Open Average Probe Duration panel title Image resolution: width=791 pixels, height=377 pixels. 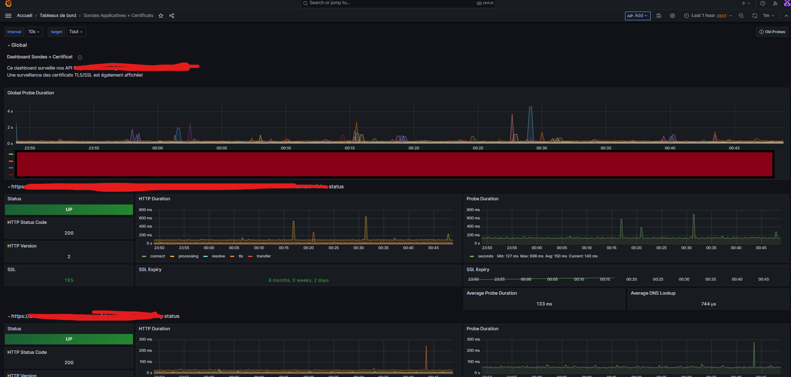click(x=492, y=293)
